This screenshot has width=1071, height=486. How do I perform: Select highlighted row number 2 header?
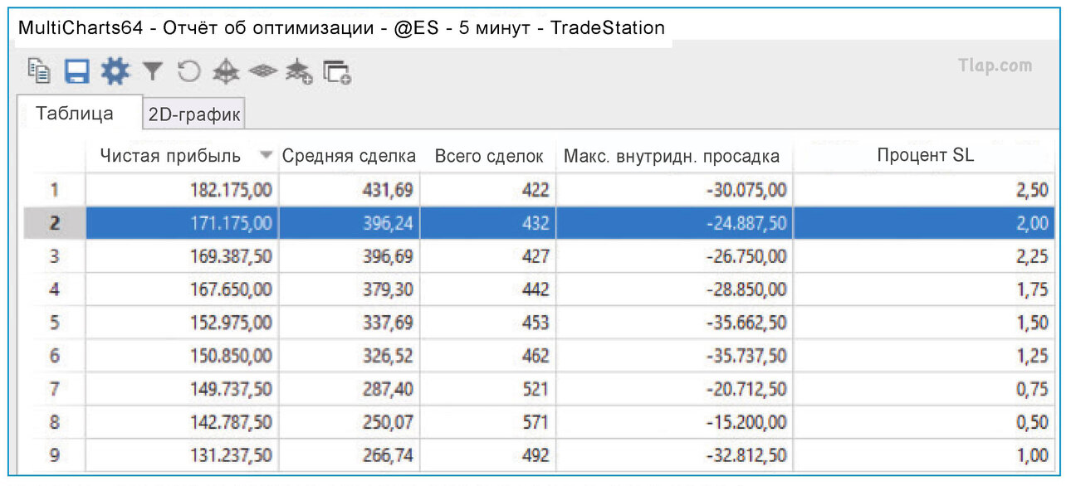[55, 223]
